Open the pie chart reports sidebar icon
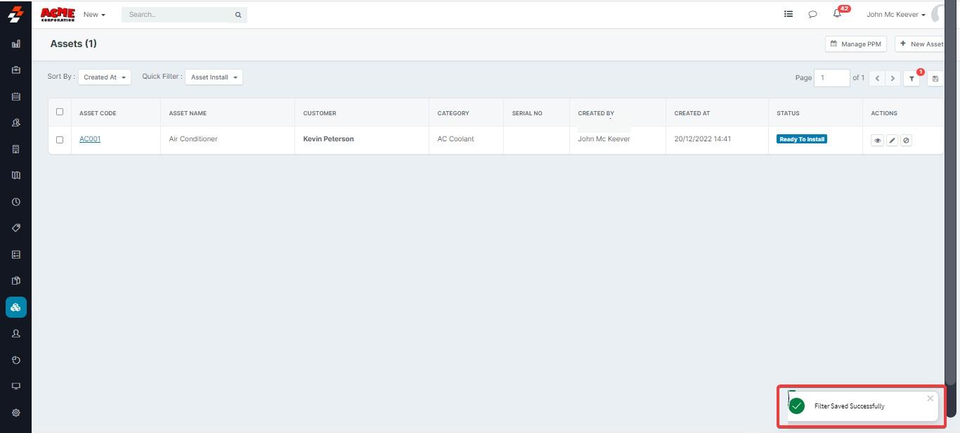This screenshot has width=960, height=433. [x=15, y=360]
